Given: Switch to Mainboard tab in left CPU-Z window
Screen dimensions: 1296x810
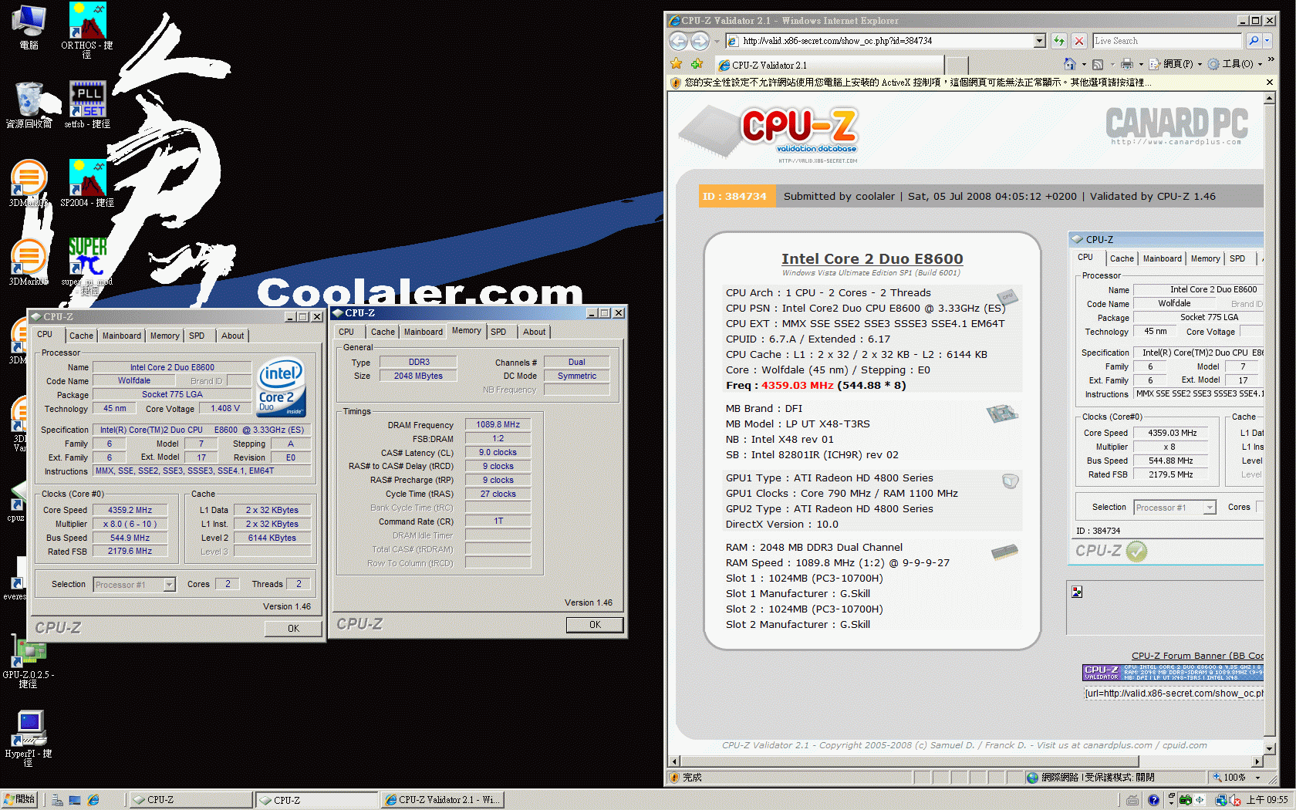Looking at the screenshot, I should tap(122, 336).
